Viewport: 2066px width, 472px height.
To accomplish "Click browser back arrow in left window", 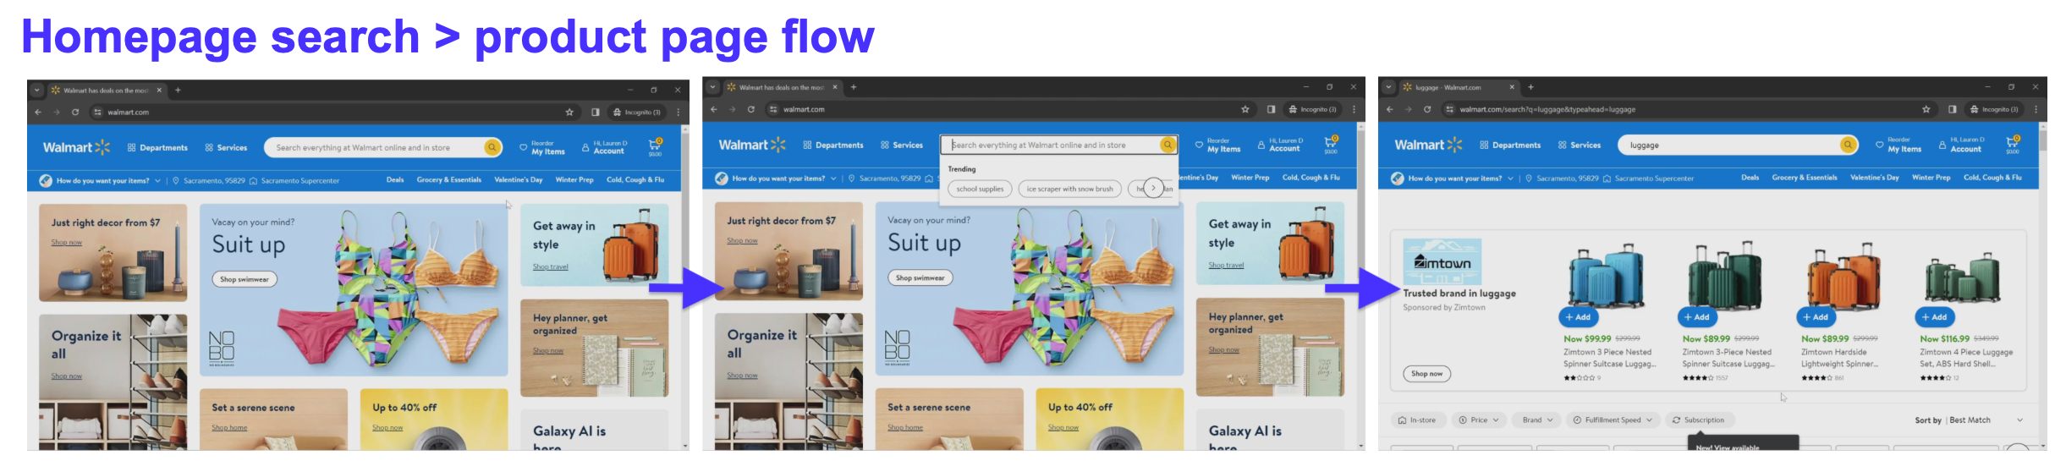I will [x=38, y=112].
